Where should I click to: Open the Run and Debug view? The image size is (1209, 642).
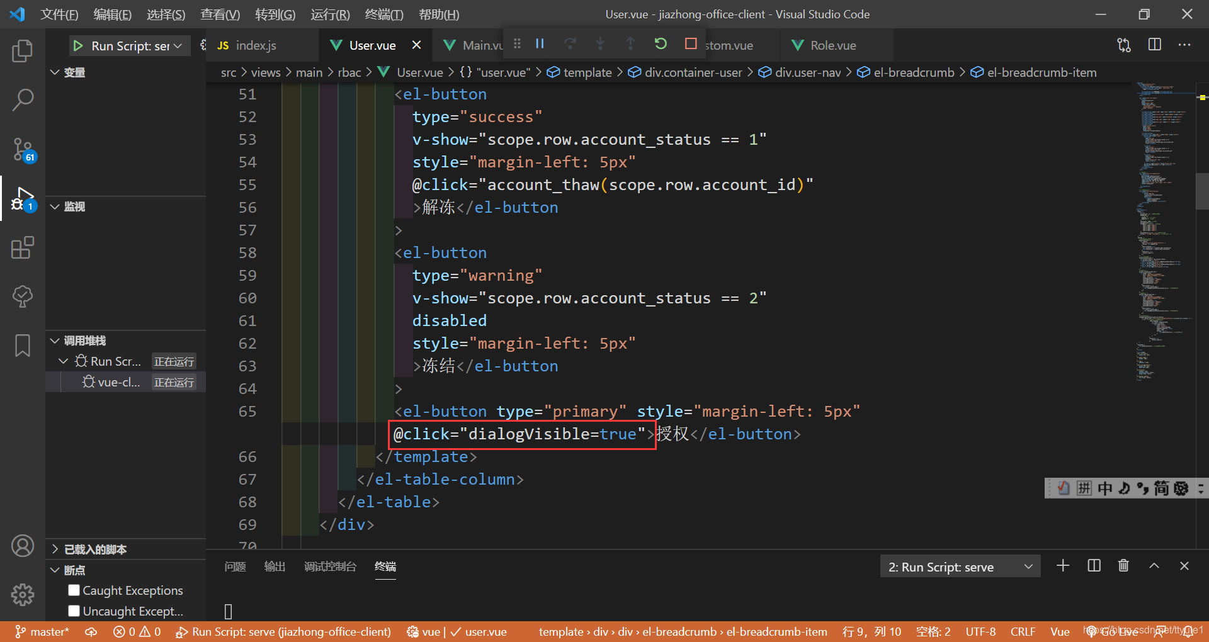[23, 199]
